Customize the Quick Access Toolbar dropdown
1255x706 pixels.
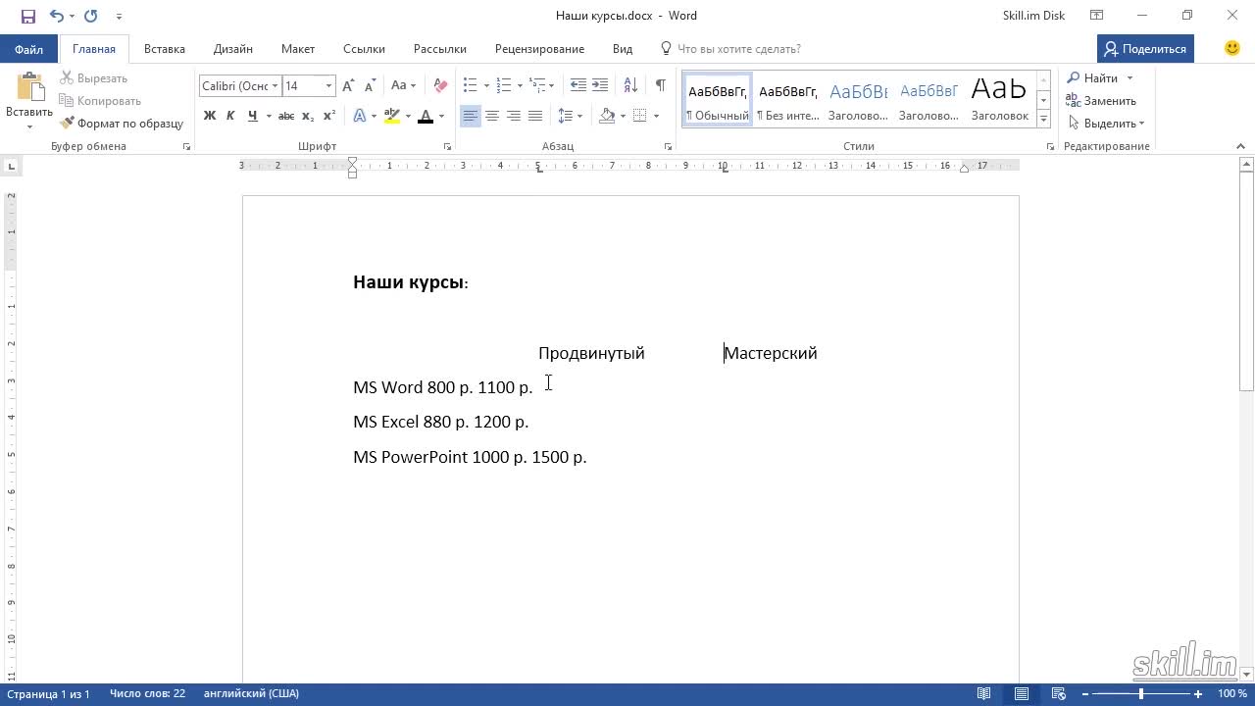point(119,16)
